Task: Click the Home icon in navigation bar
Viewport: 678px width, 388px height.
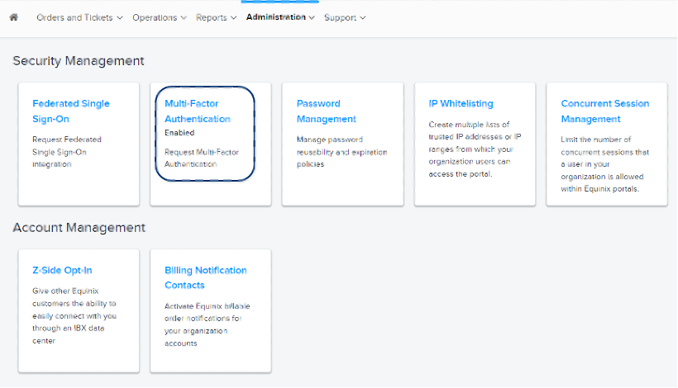Action: pyautogui.click(x=13, y=17)
